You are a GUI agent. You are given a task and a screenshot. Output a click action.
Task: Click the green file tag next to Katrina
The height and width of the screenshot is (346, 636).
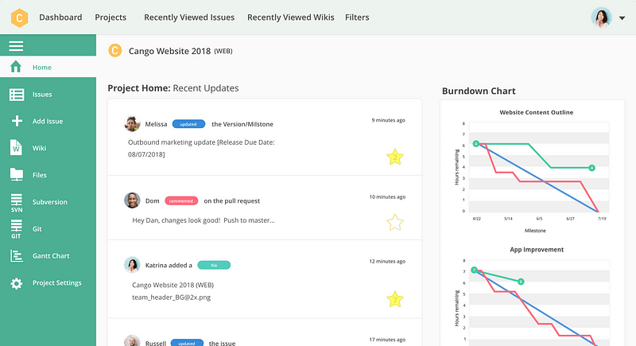coord(214,266)
